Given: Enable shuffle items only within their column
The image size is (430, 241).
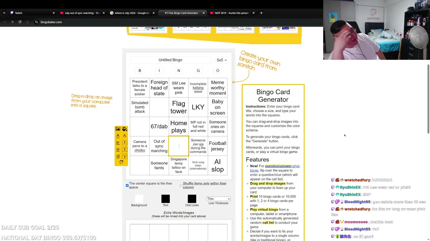Looking at the screenshot, I should coord(181,185).
